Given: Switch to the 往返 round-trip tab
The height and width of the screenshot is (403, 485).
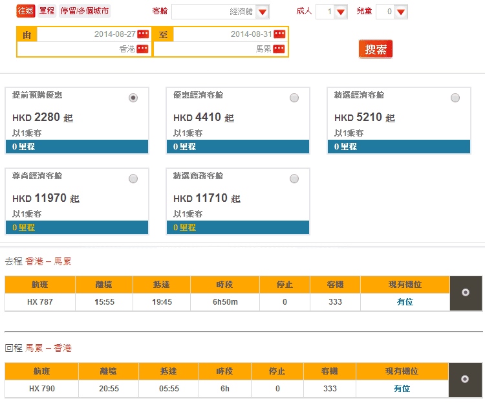Looking at the screenshot, I should [25, 11].
